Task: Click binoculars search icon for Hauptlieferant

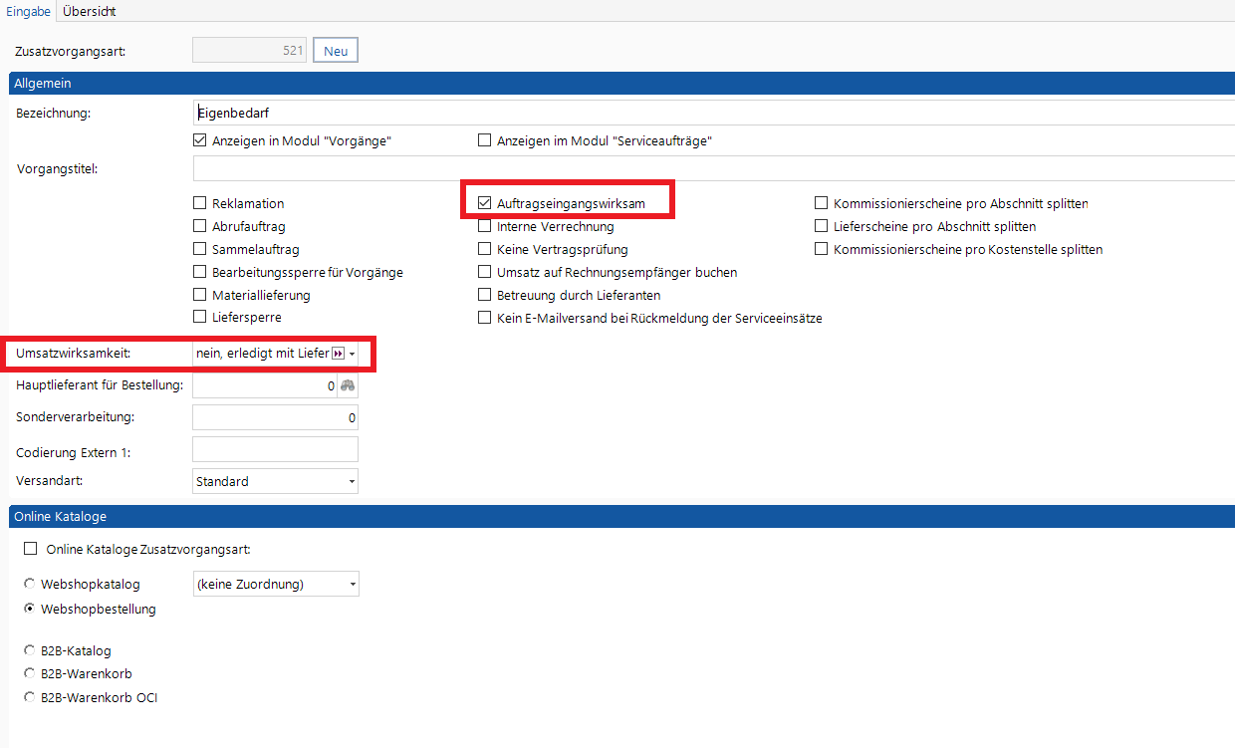Action: click(348, 385)
